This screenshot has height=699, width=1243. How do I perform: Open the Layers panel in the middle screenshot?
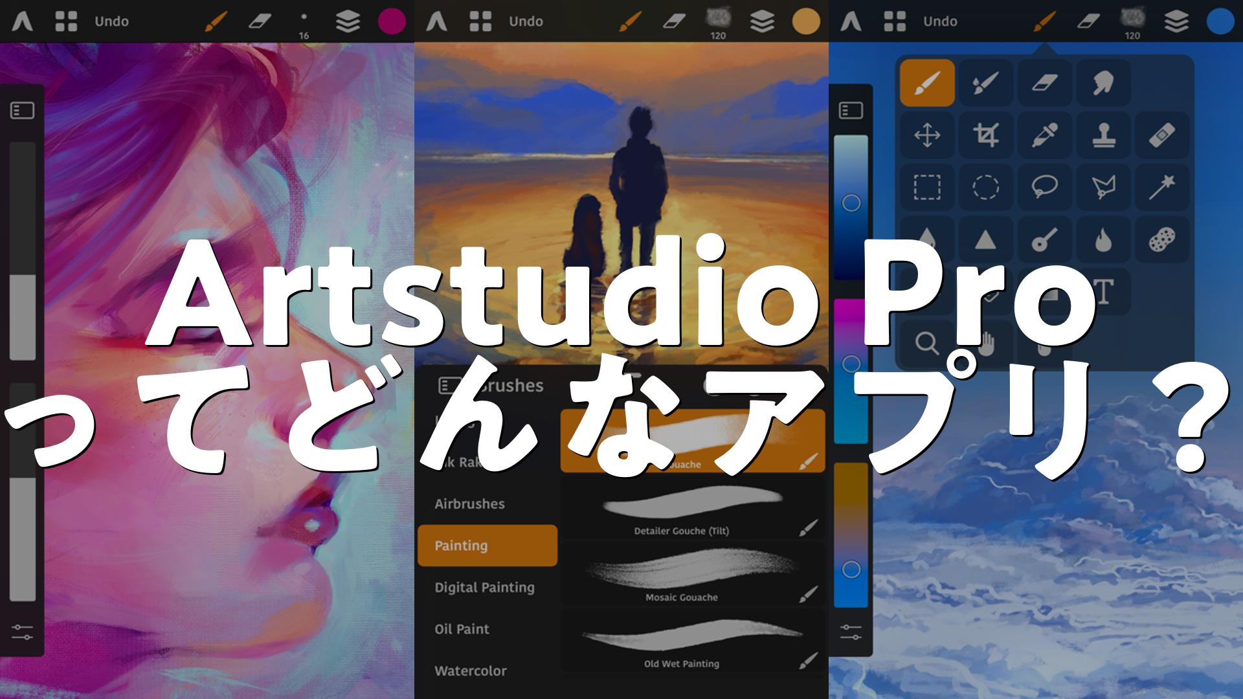click(762, 22)
